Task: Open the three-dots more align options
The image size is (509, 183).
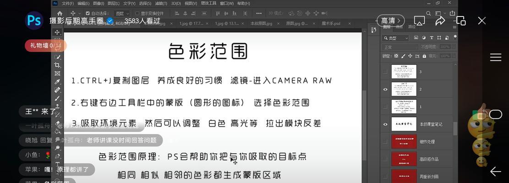Action: pyautogui.click(x=259, y=13)
